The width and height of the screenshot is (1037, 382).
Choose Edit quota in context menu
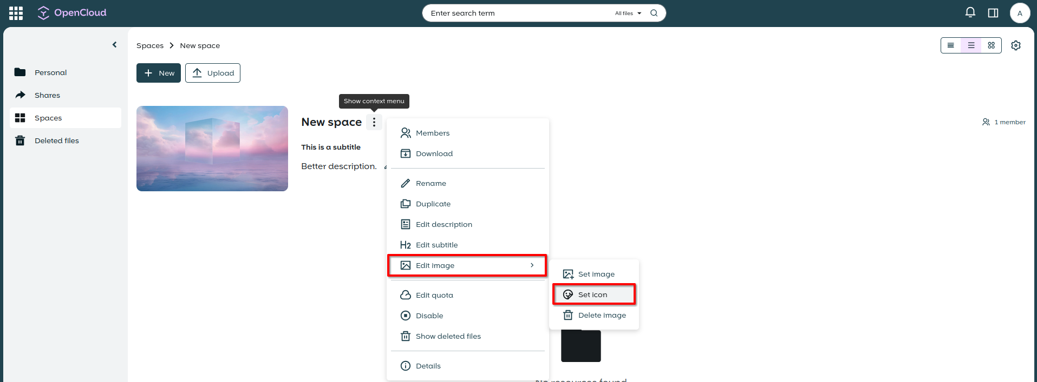click(434, 295)
